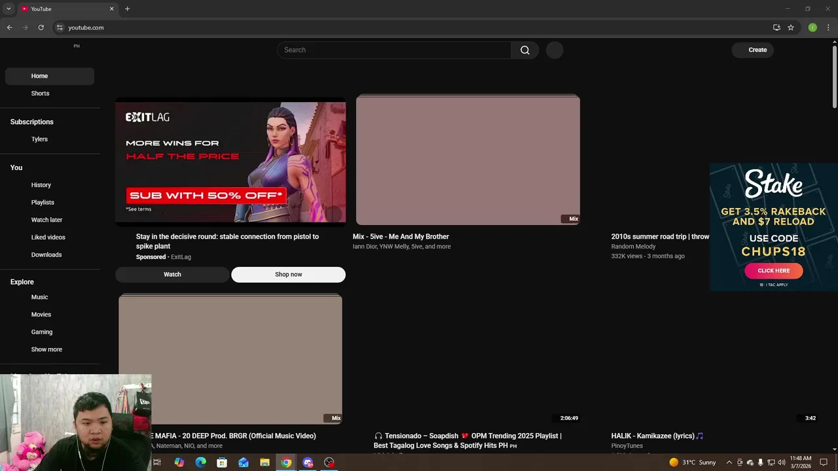
Task: Click the speaker volume tray icon
Action: [x=781, y=462]
